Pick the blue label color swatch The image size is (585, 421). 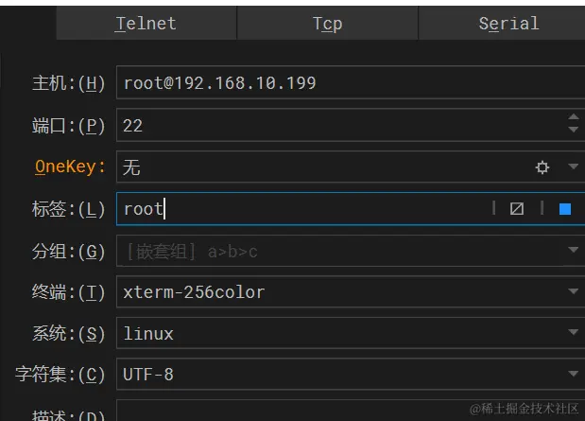click(565, 209)
